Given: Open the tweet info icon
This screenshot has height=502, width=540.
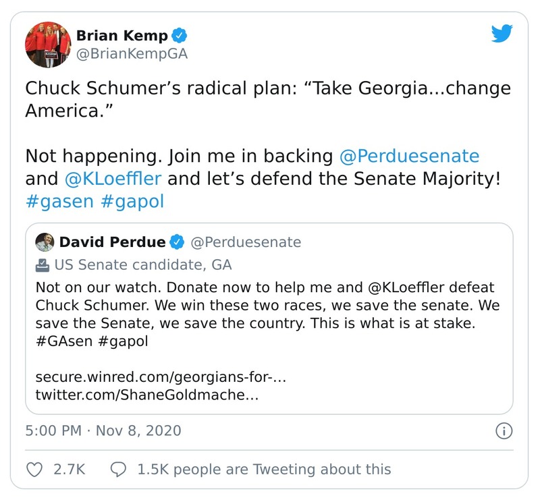Looking at the screenshot, I should (x=504, y=430).
